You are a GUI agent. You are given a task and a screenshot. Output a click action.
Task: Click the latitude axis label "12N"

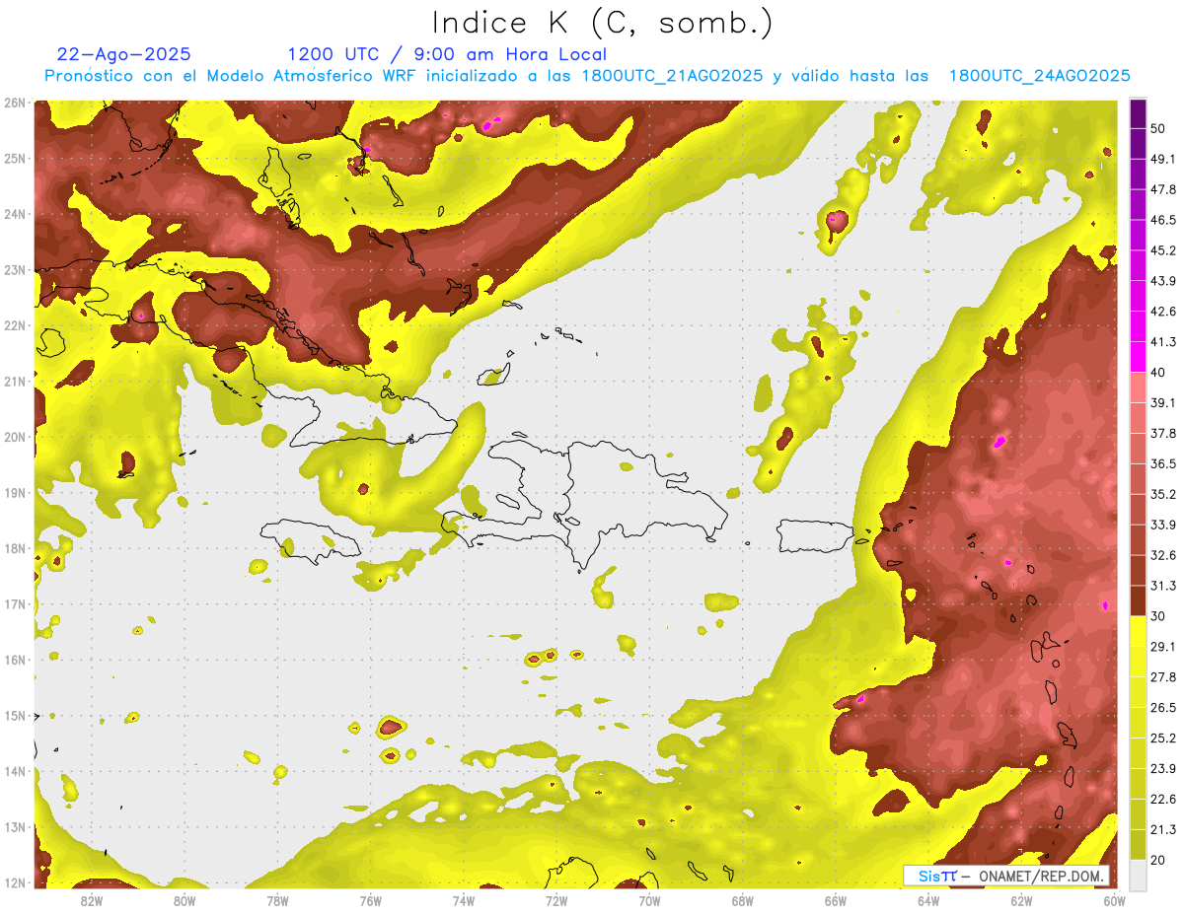point(15,882)
